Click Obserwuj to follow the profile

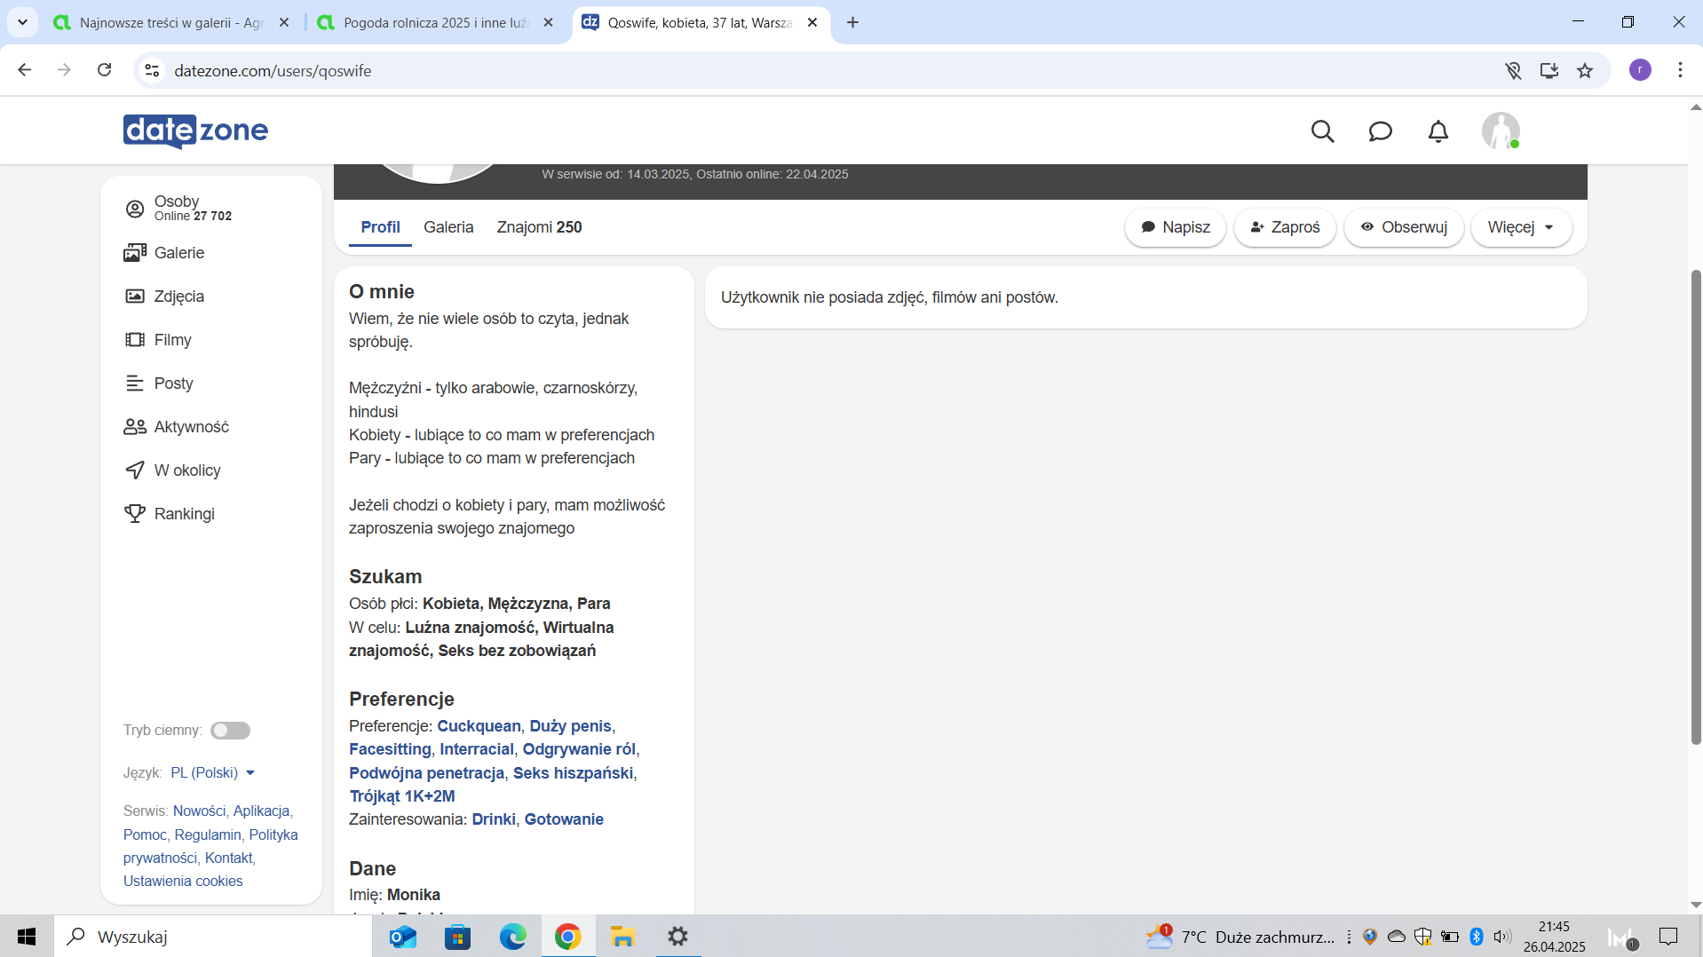point(1404,227)
